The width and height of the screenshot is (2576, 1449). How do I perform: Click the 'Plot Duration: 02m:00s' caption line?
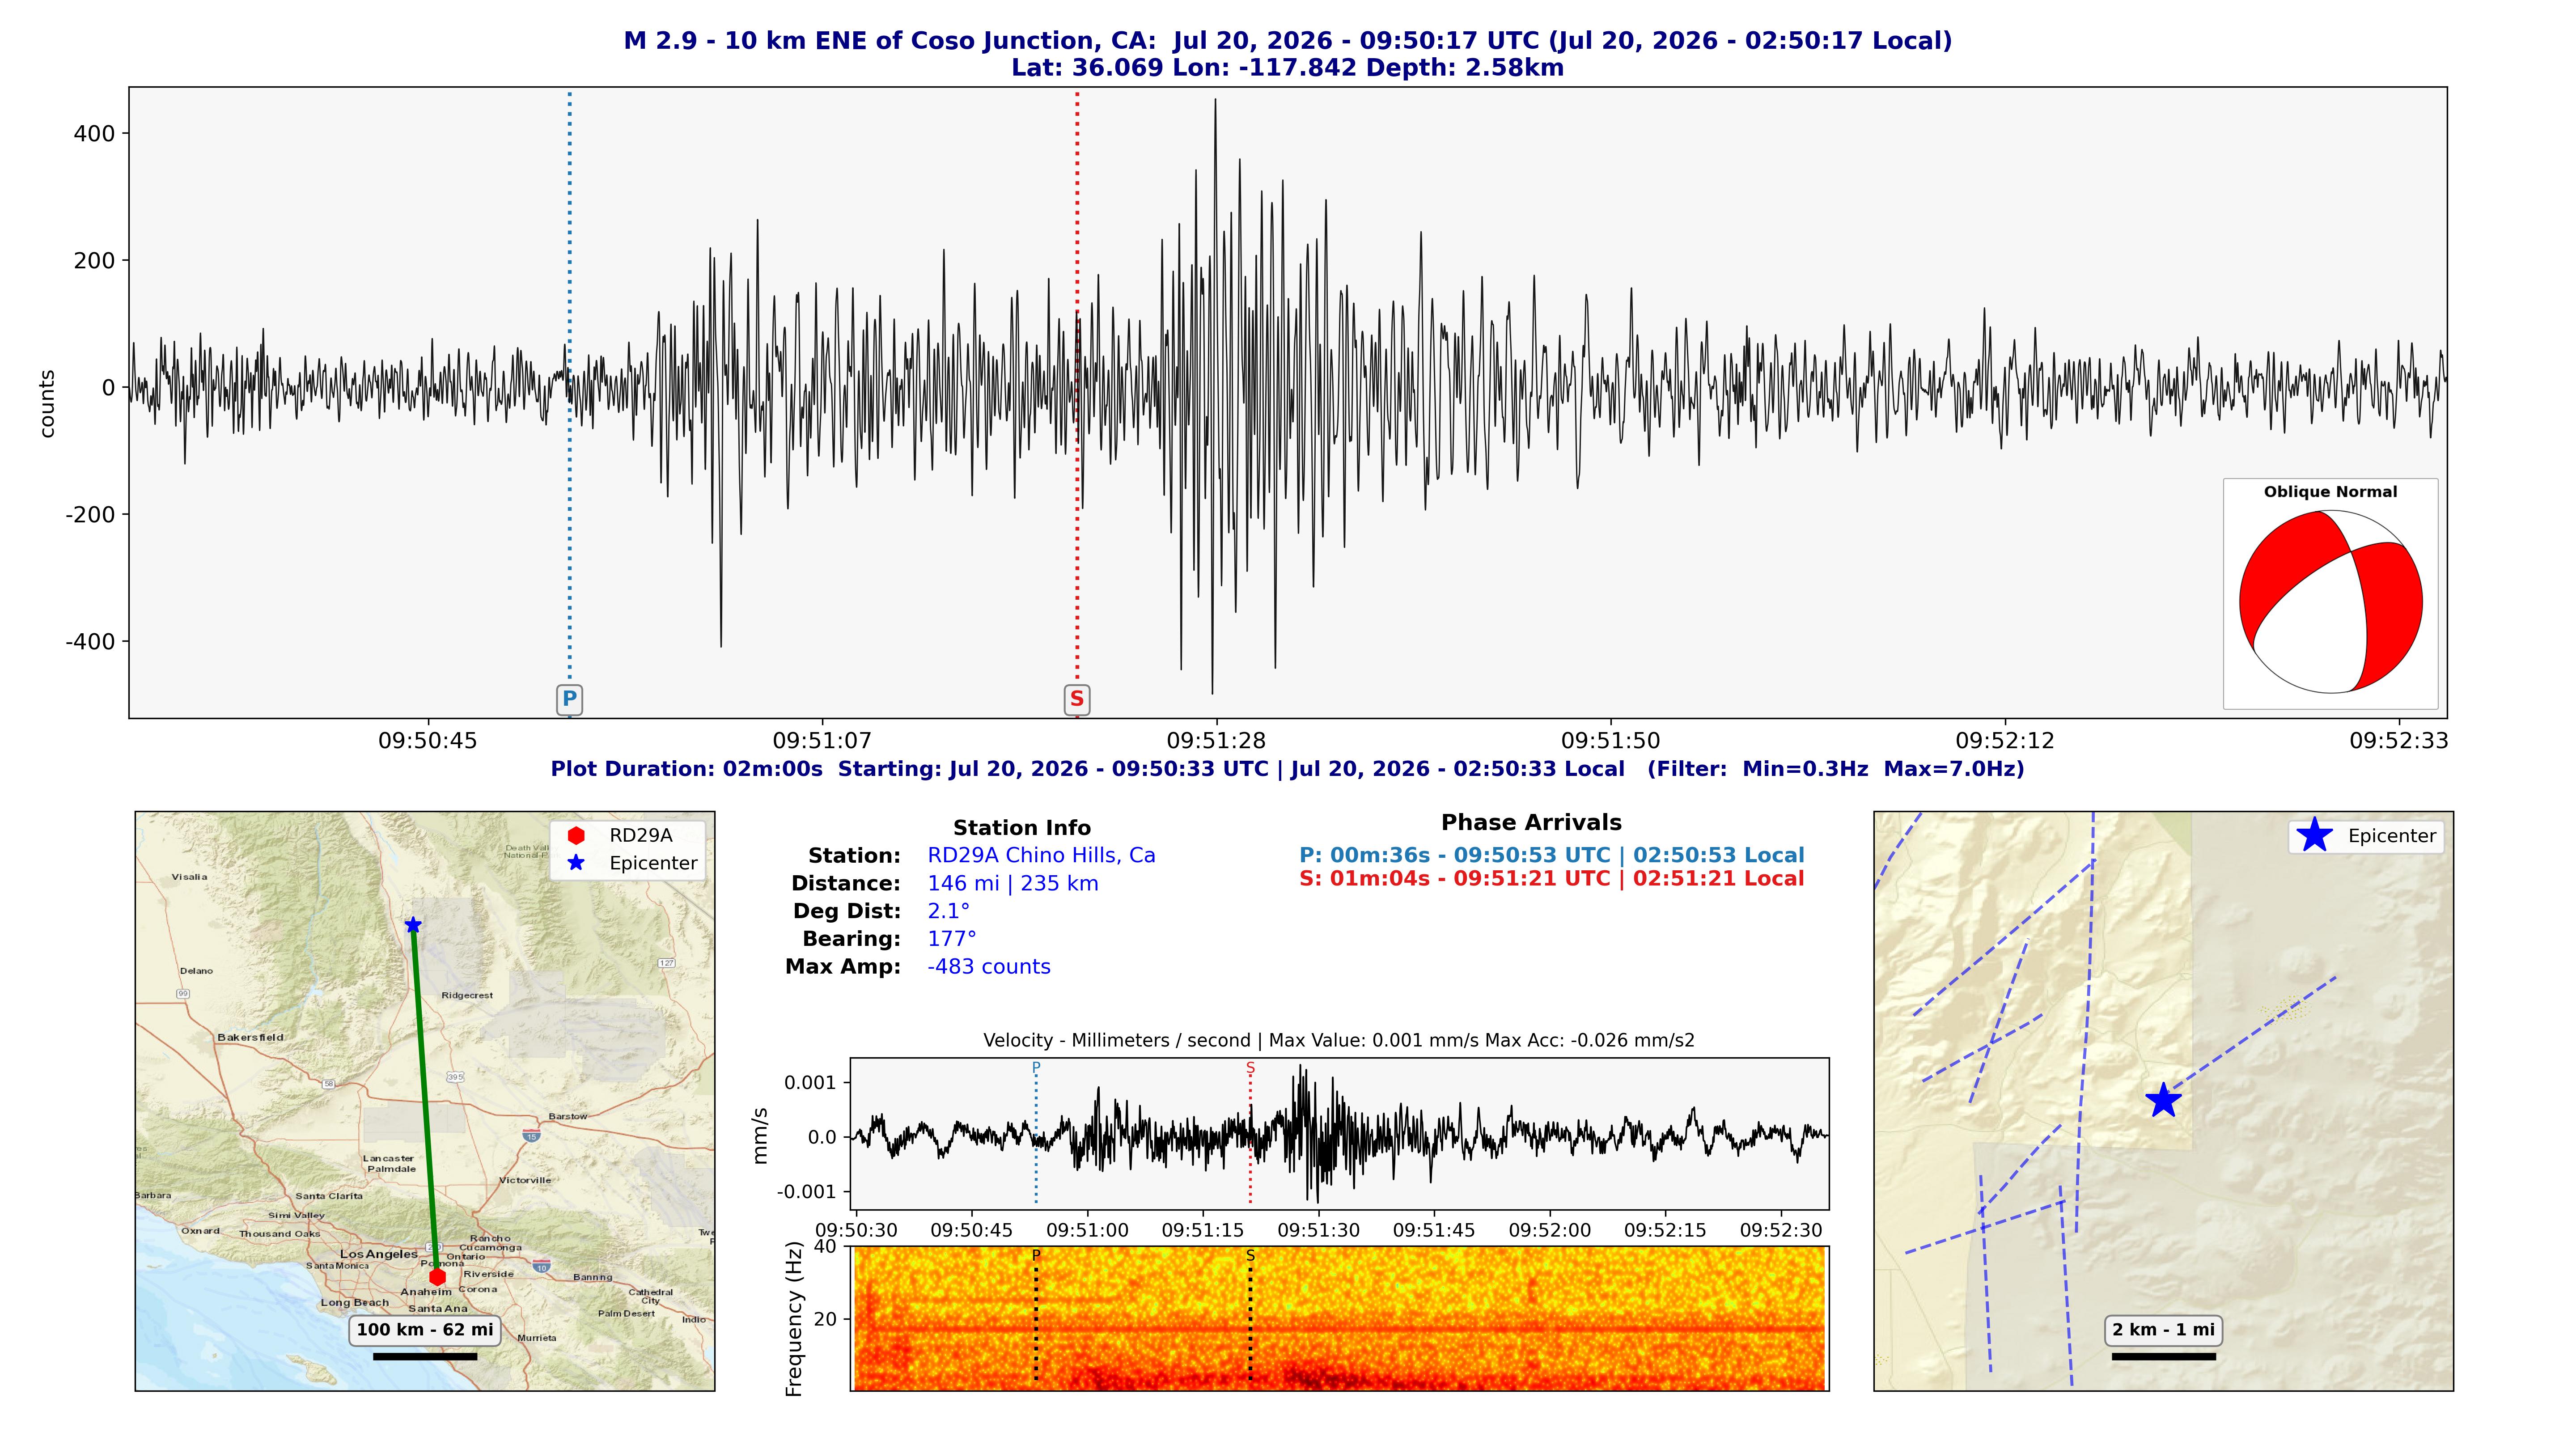[x=1288, y=769]
